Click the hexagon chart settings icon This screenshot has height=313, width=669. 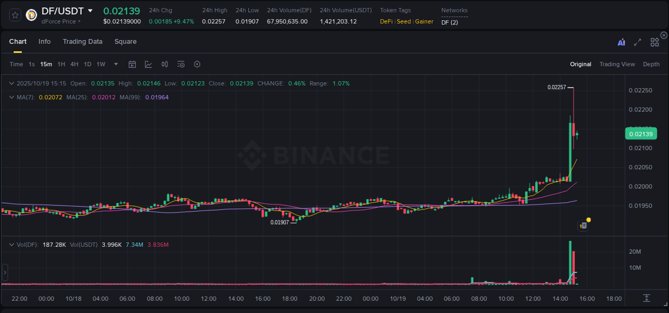[197, 64]
